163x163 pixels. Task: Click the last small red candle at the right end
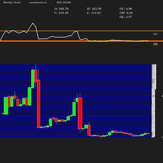pos(148,133)
